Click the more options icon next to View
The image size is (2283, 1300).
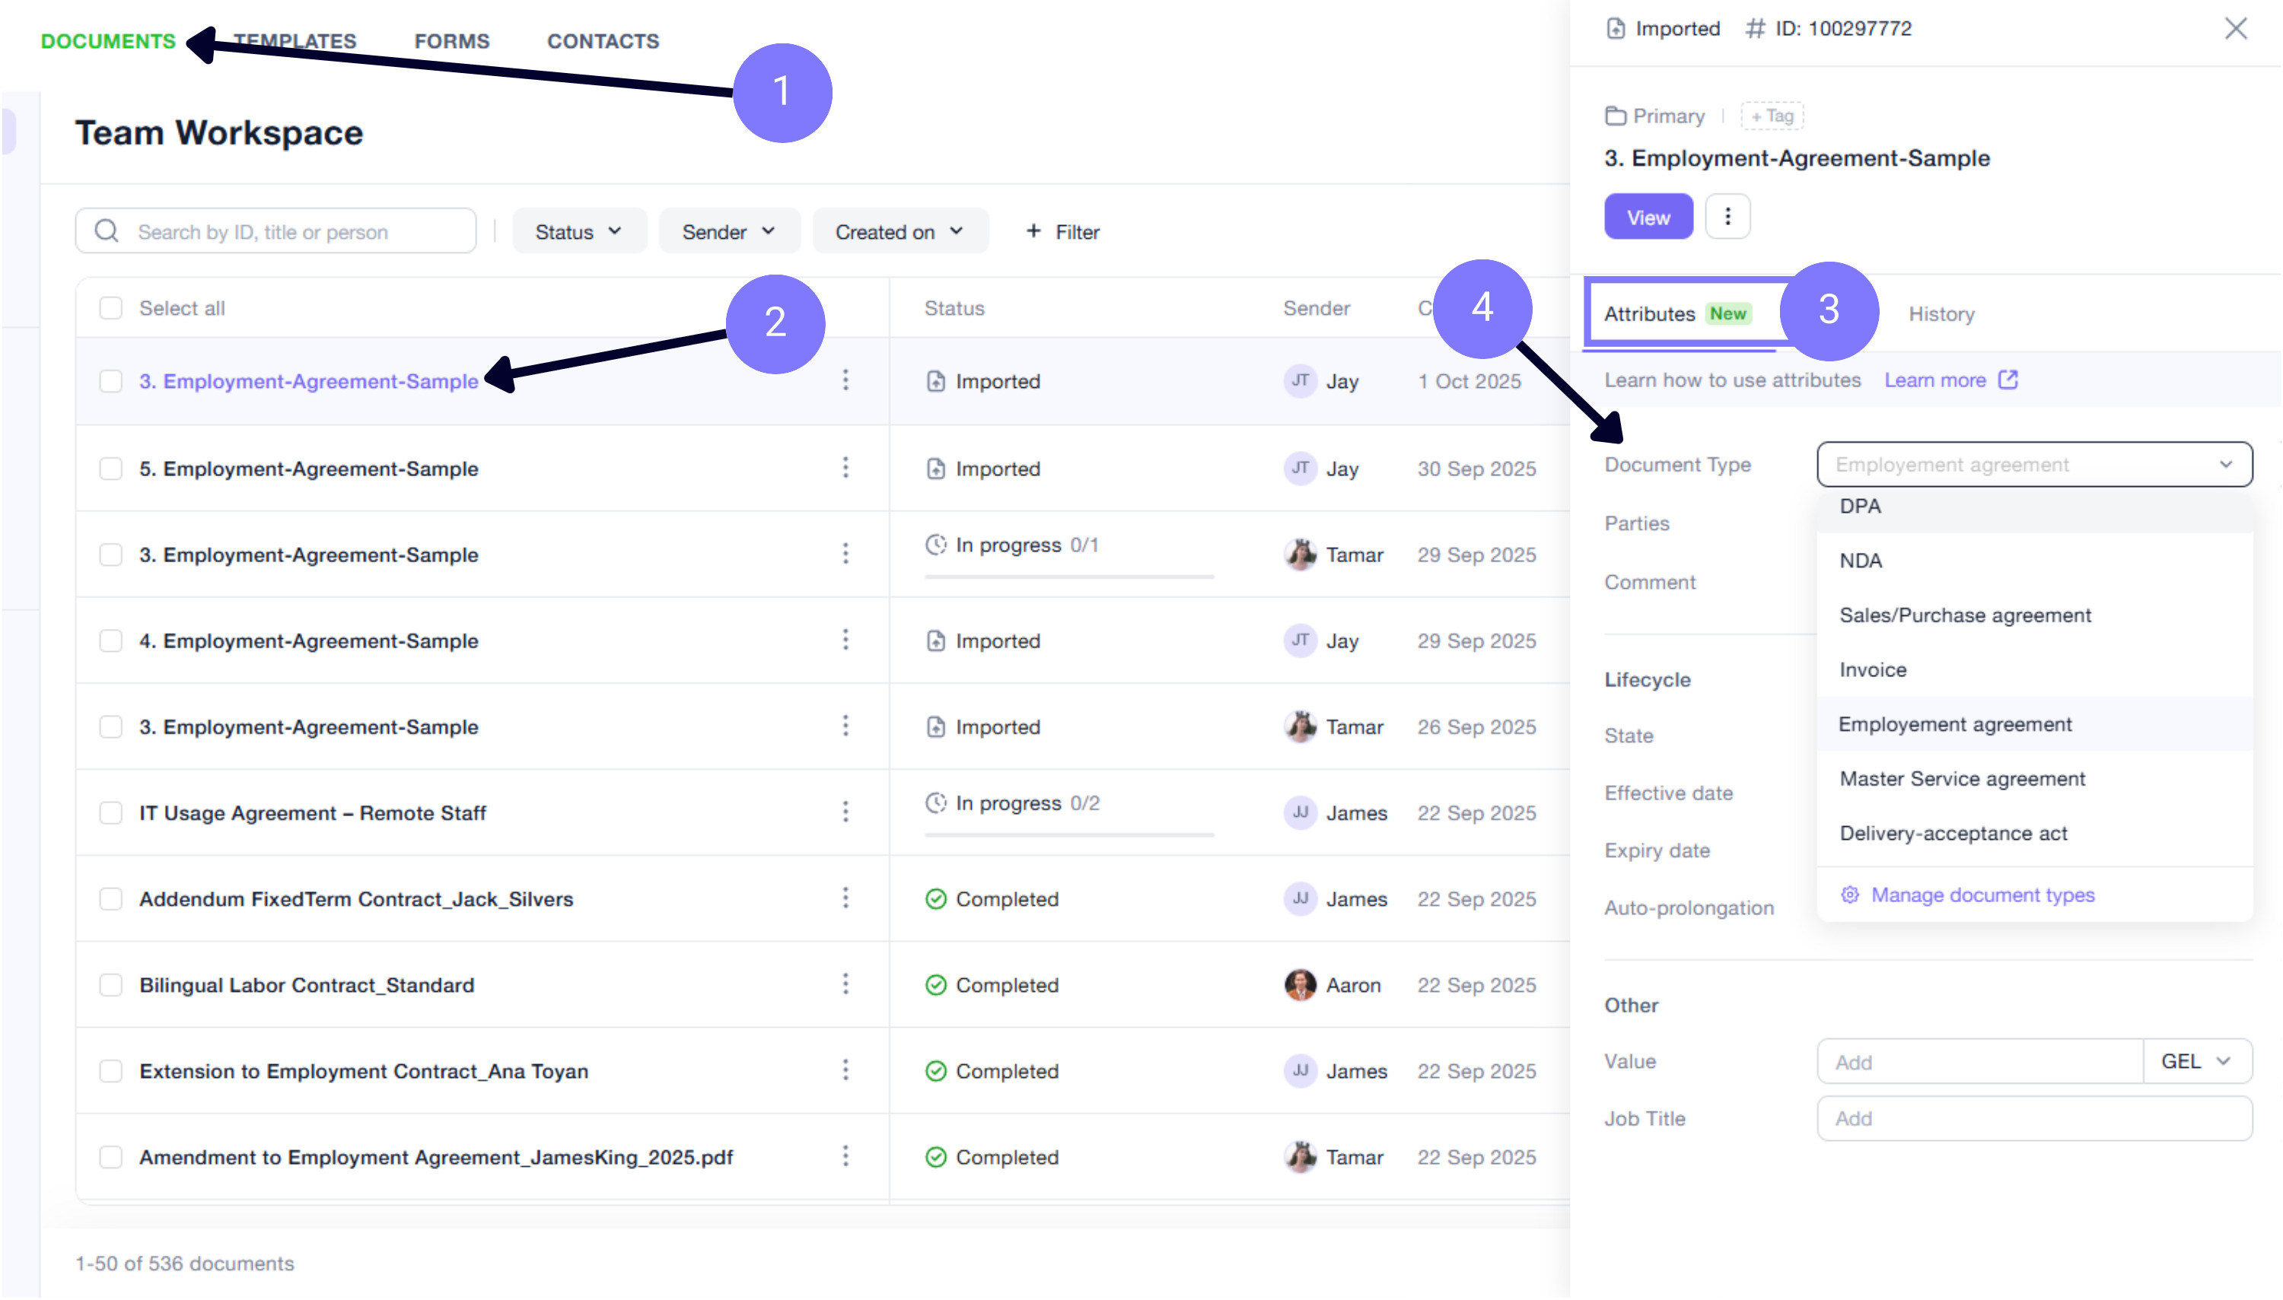pyautogui.click(x=1727, y=217)
